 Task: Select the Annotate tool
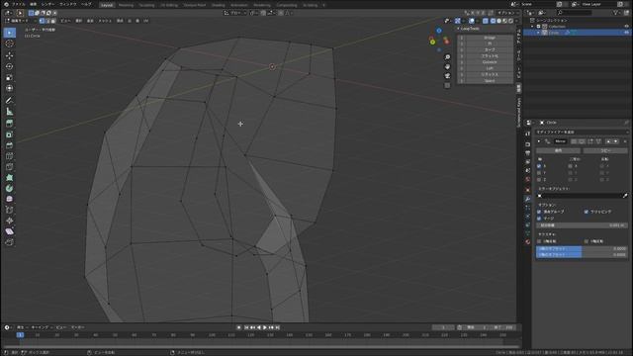9,100
